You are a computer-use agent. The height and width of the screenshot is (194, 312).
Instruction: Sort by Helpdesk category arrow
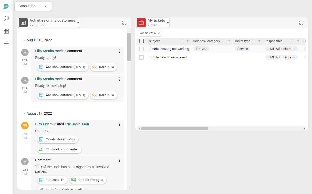click(x=229, y=41)
